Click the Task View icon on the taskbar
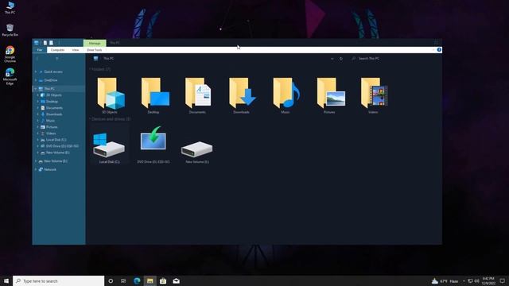Screen dimensions: 509x286 point(123,280)
